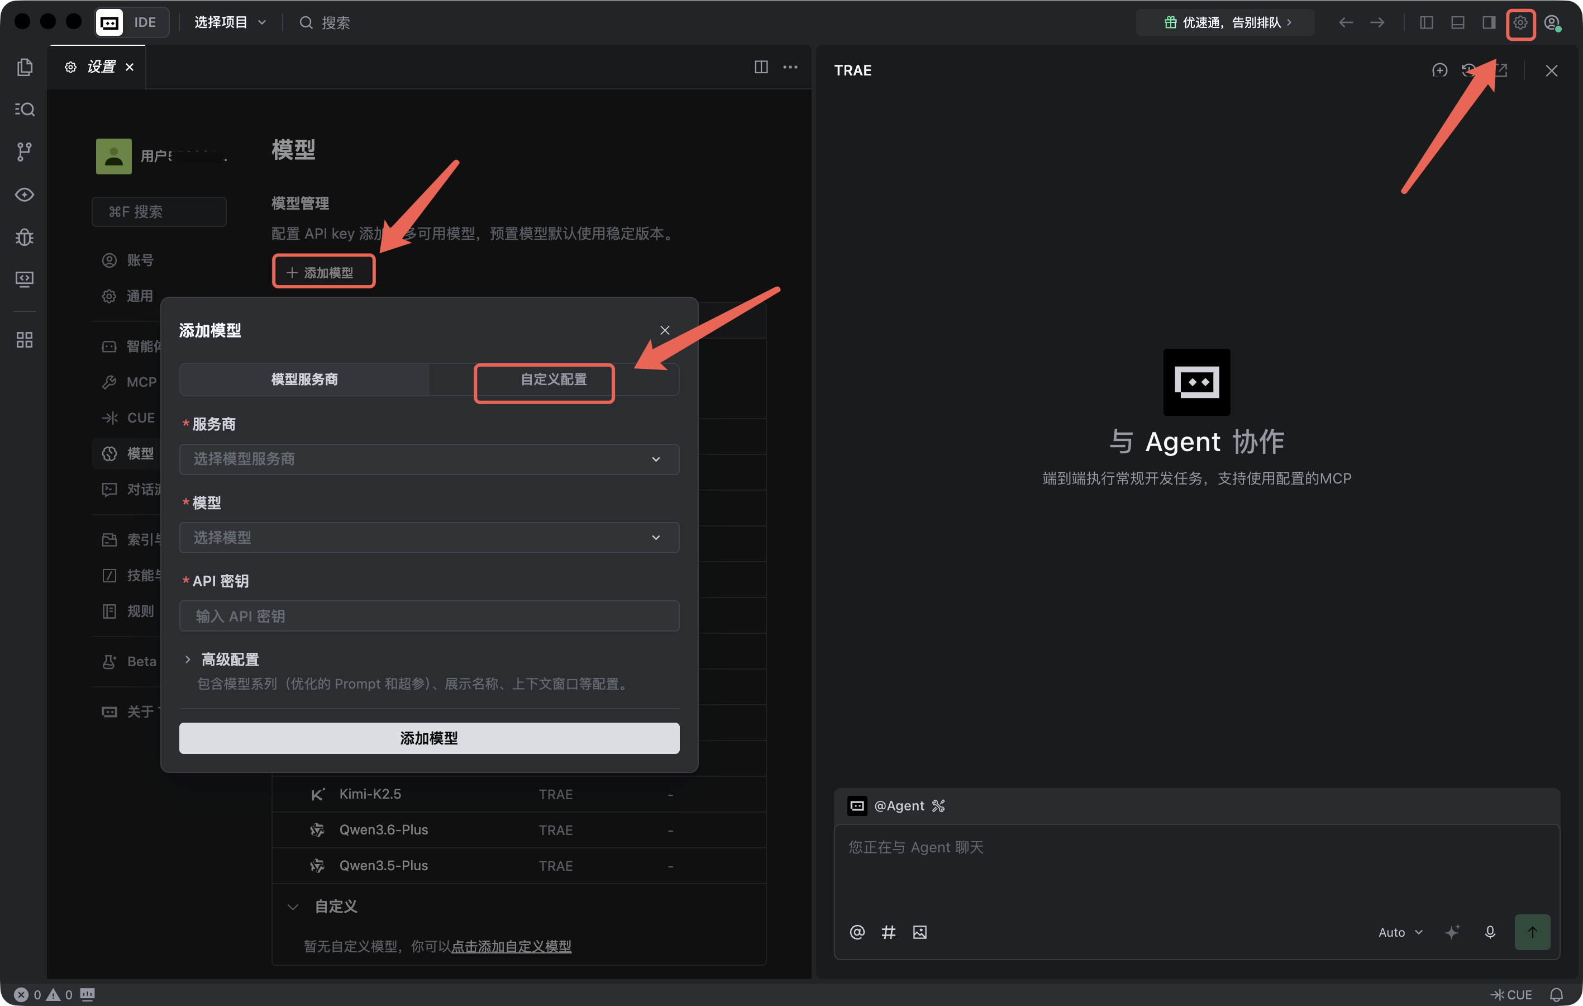Go back with the left arrow
This screenshot has width=1583, height=1006.
pyautogui.click(x=1346, y=22)
